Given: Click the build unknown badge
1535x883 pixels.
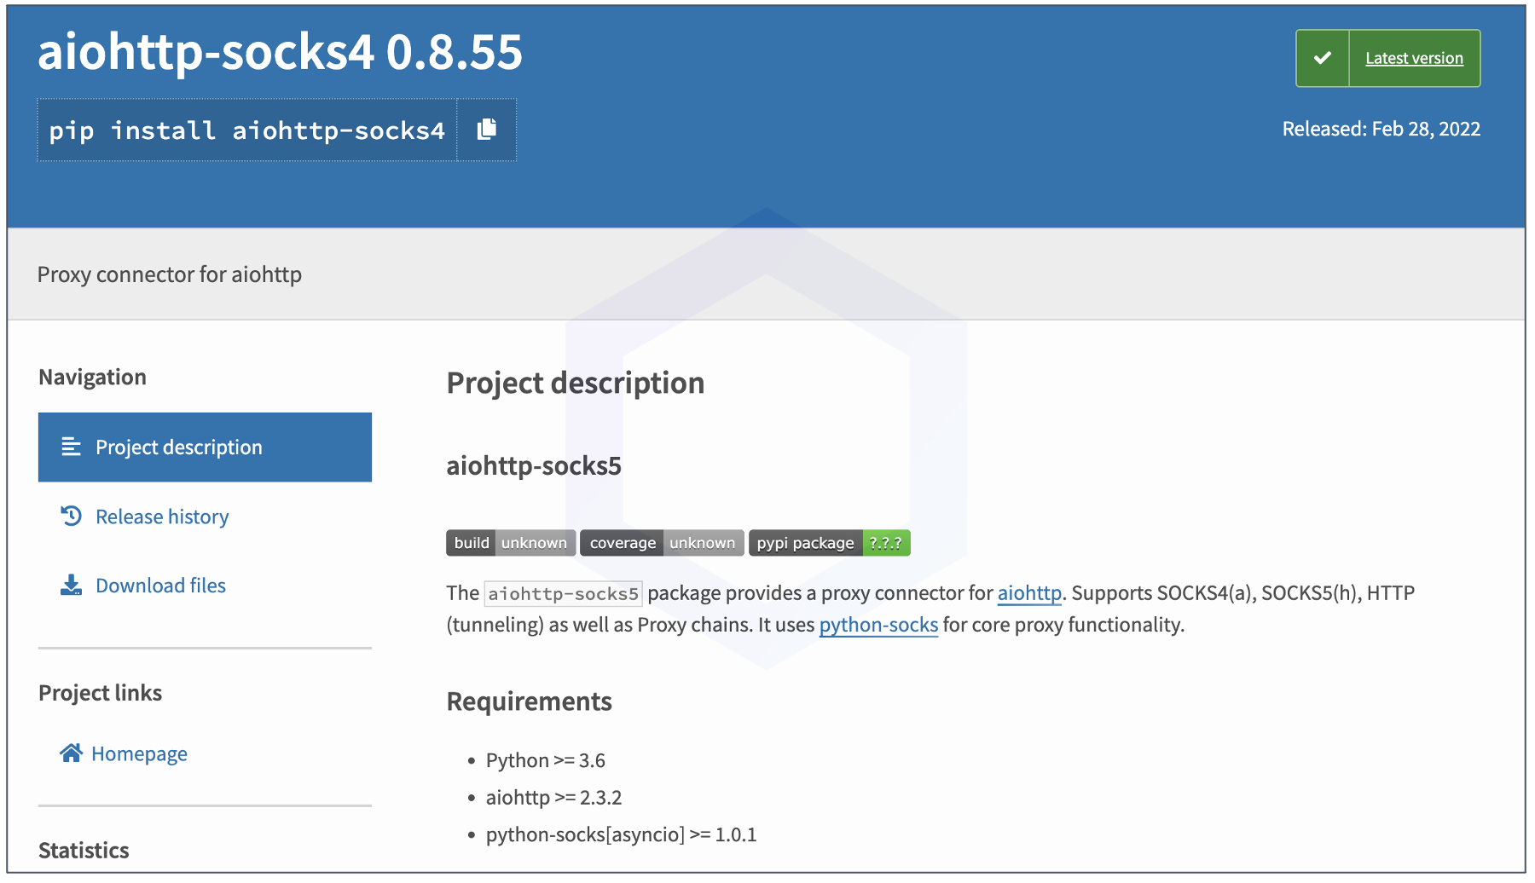Looking at the screenshot, I should click(510, 543).
